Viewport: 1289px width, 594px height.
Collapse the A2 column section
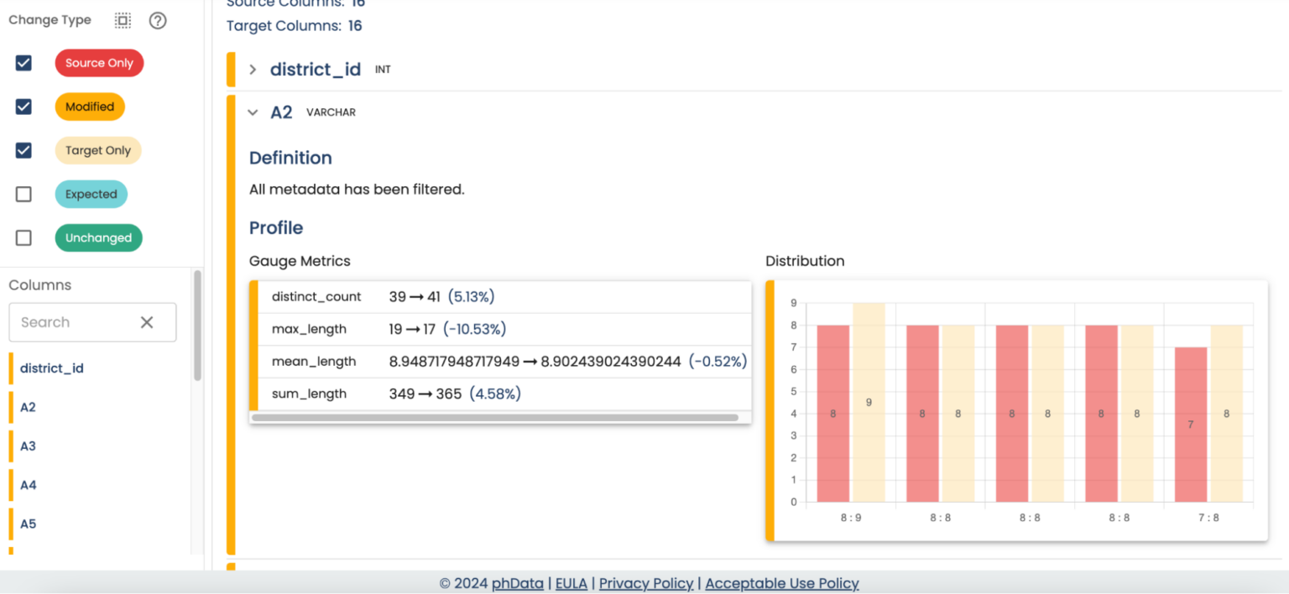253,112
